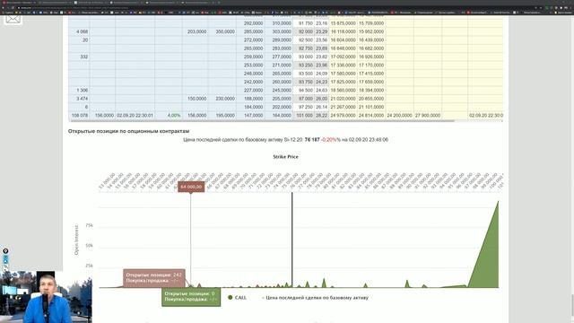Click the cell '24 979,0000'

click(343, 116)
